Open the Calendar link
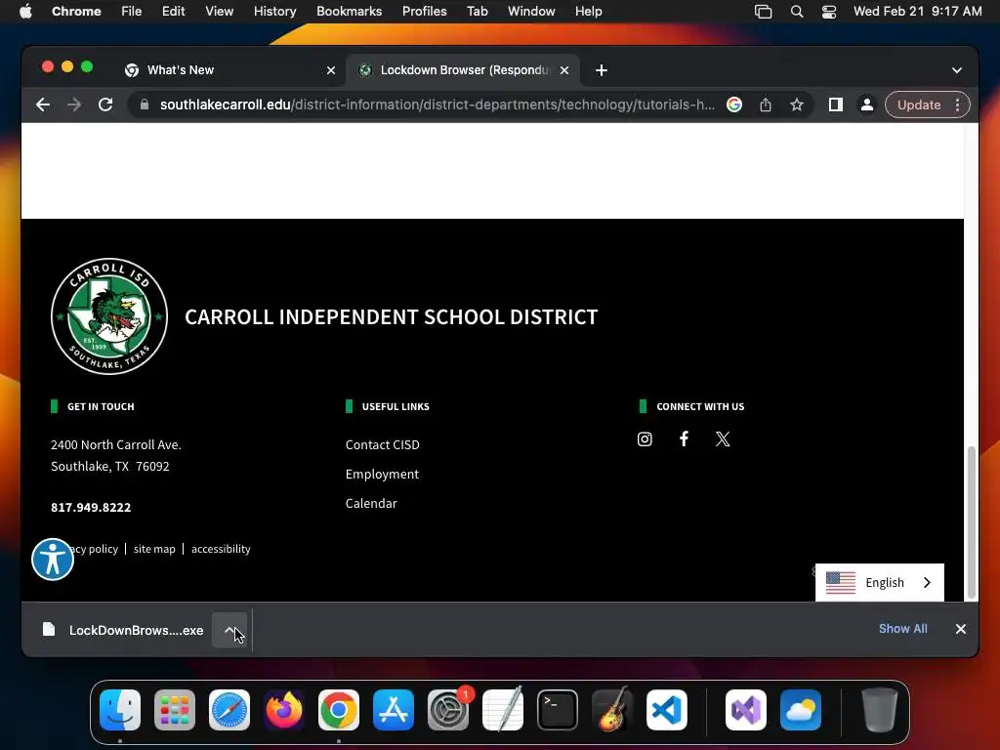1000x750 pixels. [371, 503]
